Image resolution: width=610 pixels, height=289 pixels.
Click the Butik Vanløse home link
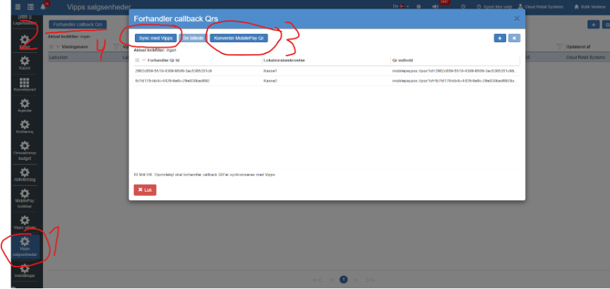[590, 7]
